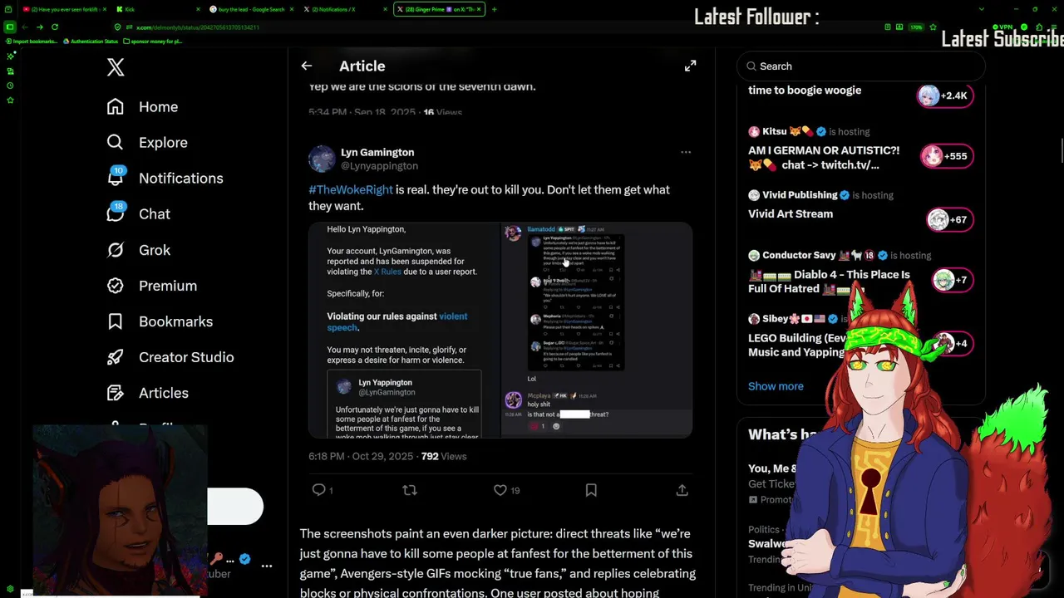This screenshot has width=1064, height=598.
Task: Open the tab list chevron
Action: click(982, 9)
